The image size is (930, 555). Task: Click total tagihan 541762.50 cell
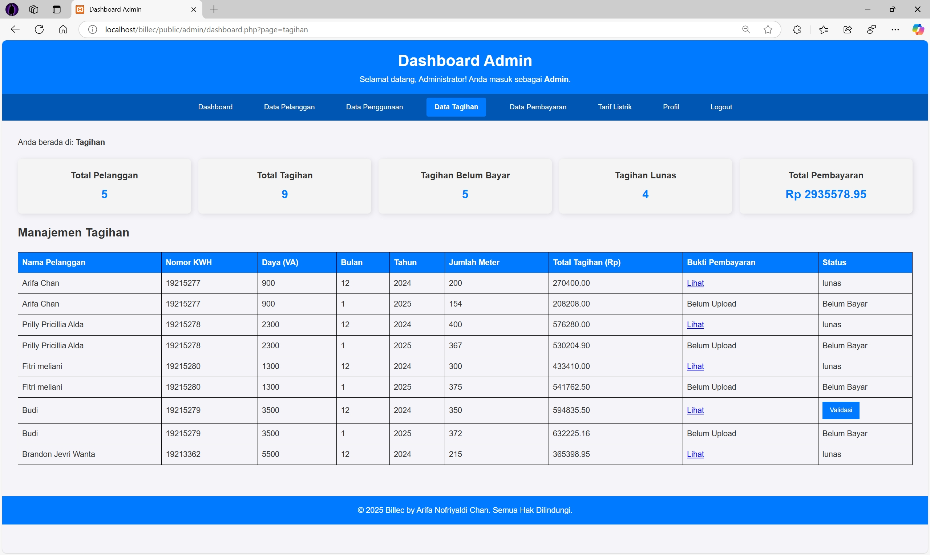click(x=616, y=387)
